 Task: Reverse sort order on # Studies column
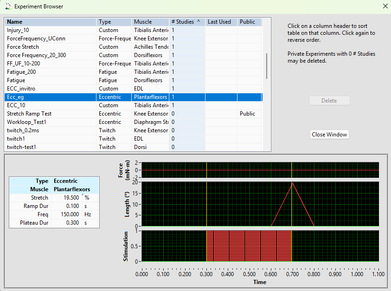186,21
